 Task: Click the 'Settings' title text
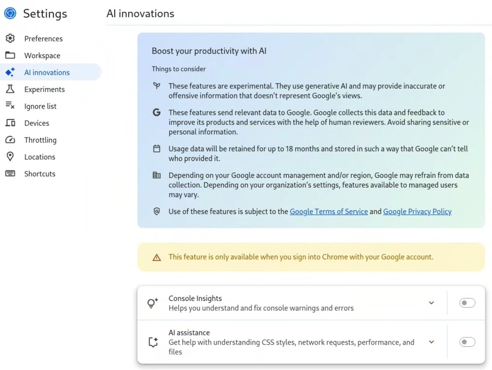[x=45, y=14]
